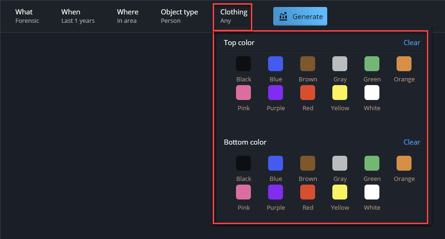Choose Green for the bottom color

(372, 163)
